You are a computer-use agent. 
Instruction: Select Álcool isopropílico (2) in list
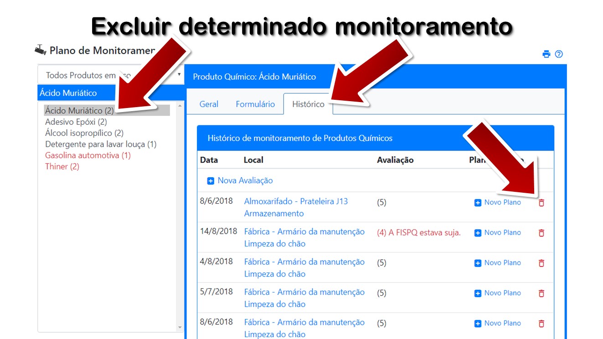coord(84,133)
